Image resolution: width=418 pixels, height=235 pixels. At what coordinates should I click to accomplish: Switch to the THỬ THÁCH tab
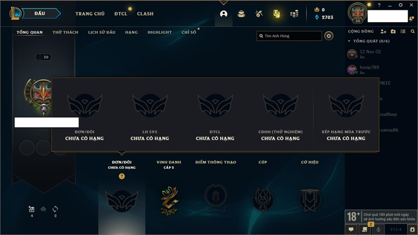(65, 32)
